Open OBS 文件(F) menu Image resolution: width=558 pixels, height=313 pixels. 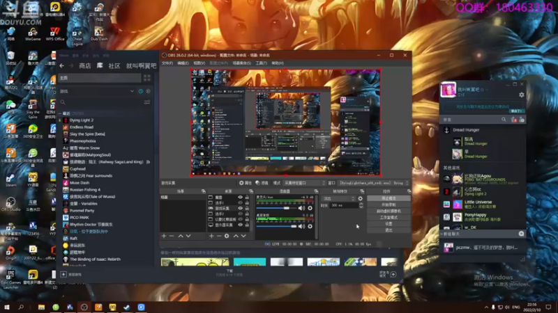pos(167,63)
